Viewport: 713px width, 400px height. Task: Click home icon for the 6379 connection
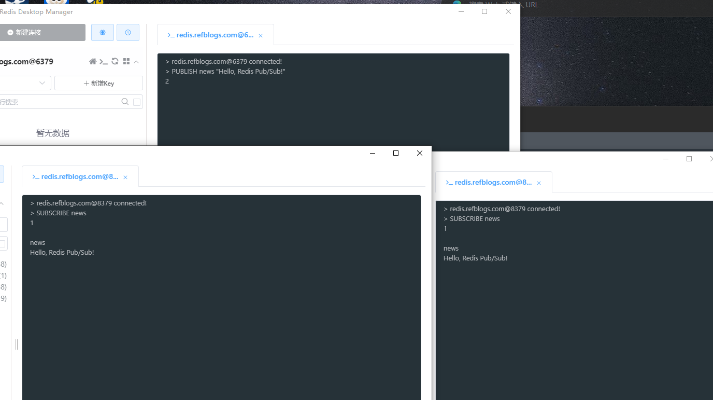[x=93, y=62]
